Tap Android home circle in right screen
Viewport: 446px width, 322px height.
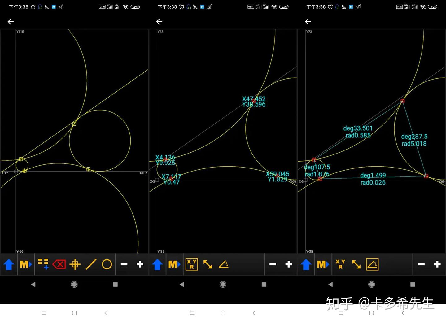coord(372,284)
